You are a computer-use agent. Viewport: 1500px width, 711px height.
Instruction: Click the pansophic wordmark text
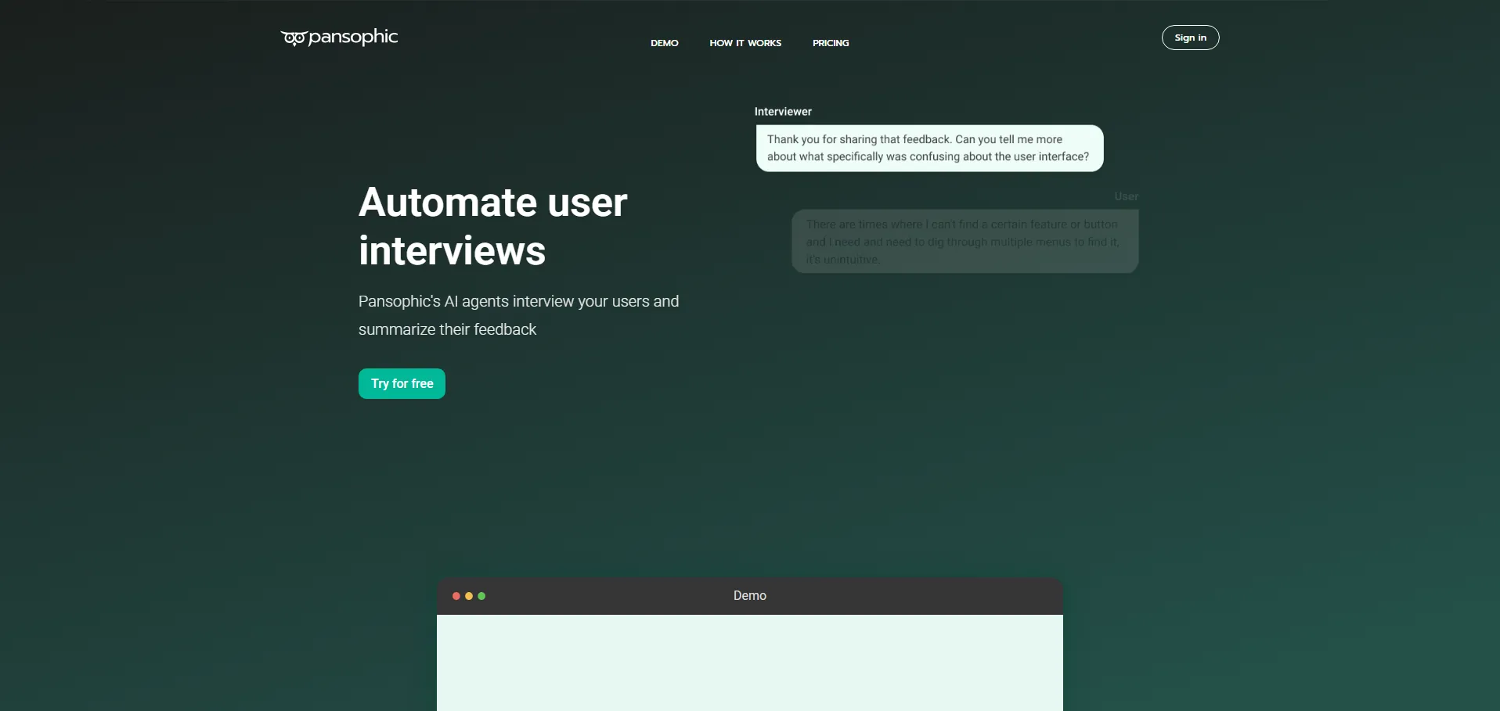[x=353, y=37]
